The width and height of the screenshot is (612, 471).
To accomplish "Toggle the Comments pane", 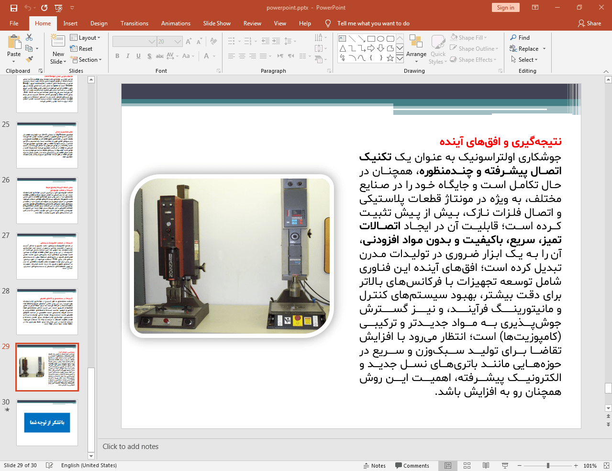I will click(412, 465).
